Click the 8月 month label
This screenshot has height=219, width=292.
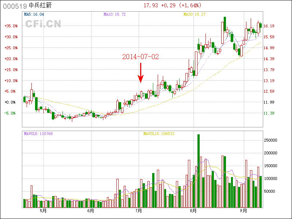coord(193,211)
